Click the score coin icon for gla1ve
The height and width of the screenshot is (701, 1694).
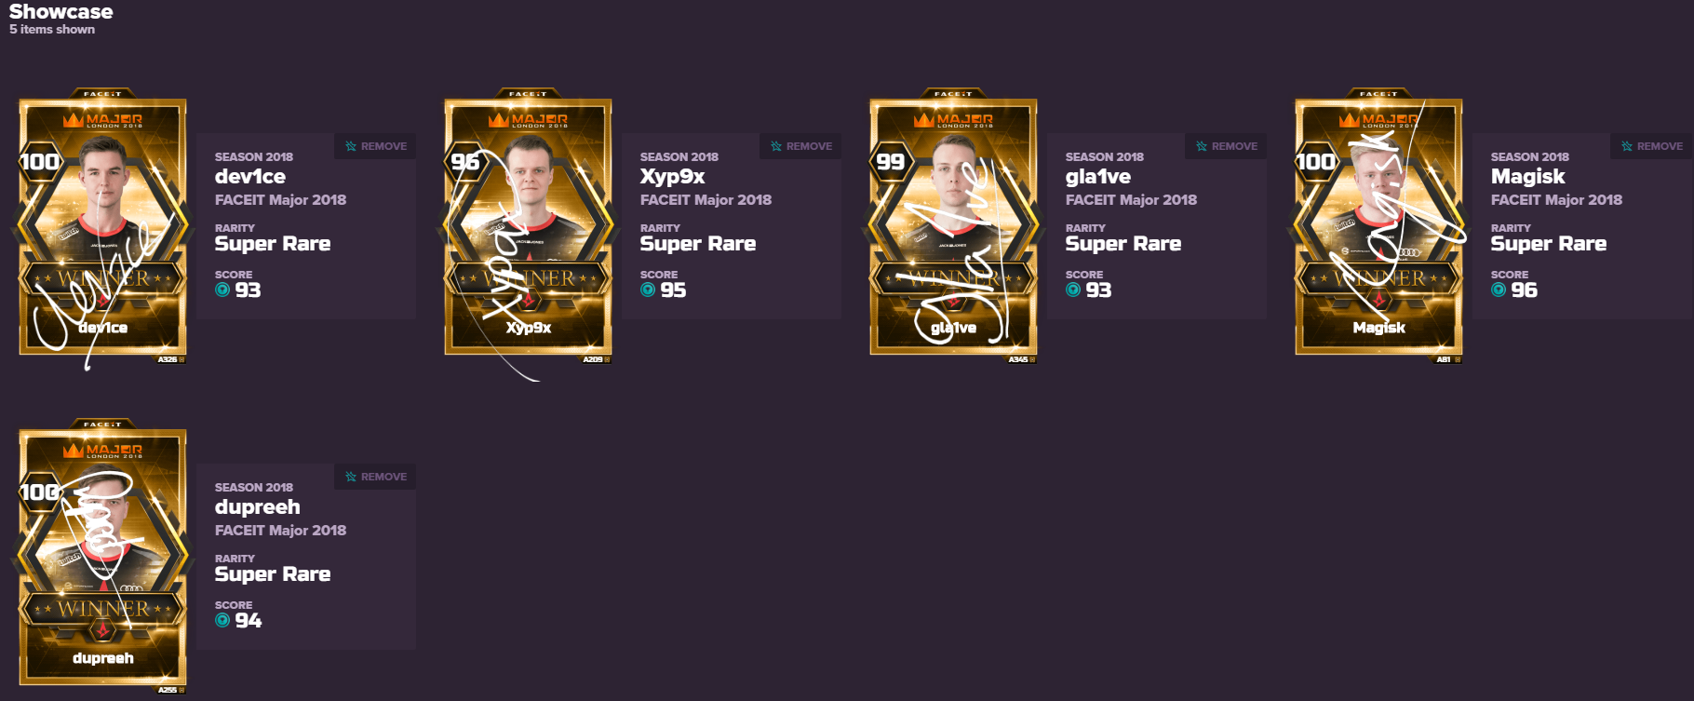coord(1073,290)
